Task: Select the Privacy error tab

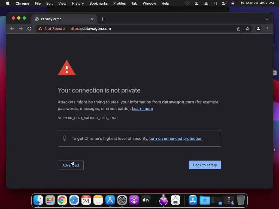Action: (x=64, y=19)
